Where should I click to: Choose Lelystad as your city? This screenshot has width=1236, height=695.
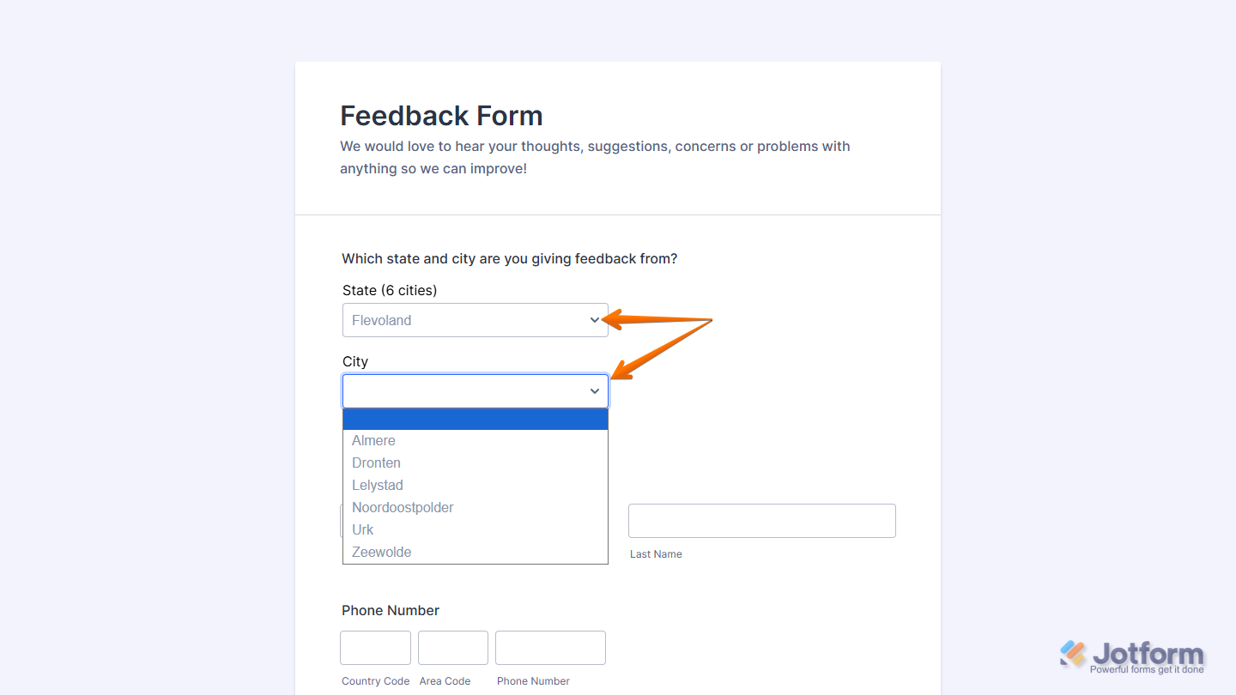pyautogui.click(x=377, y=485)
